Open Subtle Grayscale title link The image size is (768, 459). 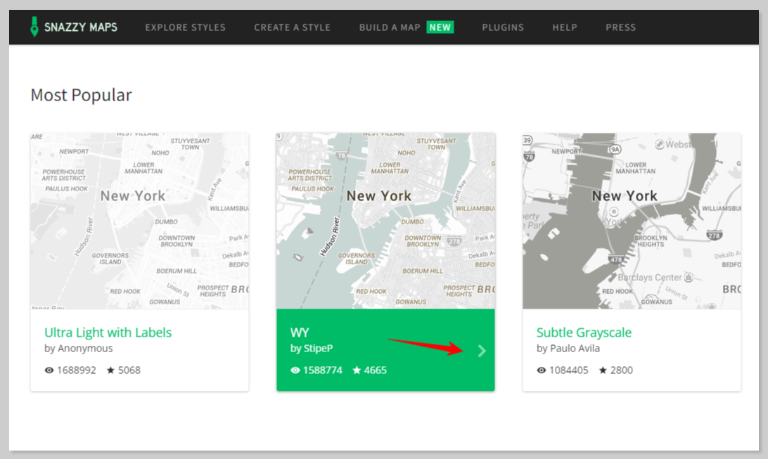tap(584, 332)
